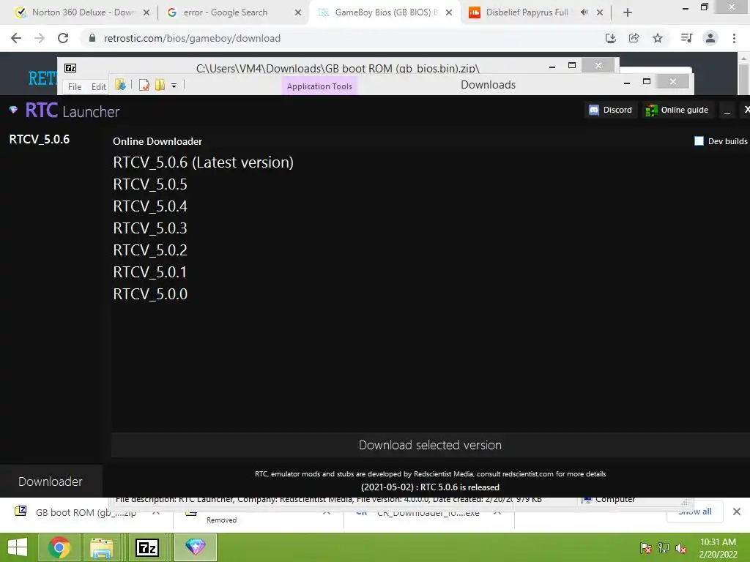The width and height of the screenshot is (750, 562).
Task: Enable the Dev builds checkbox
Action: click(x=699, y=141)
